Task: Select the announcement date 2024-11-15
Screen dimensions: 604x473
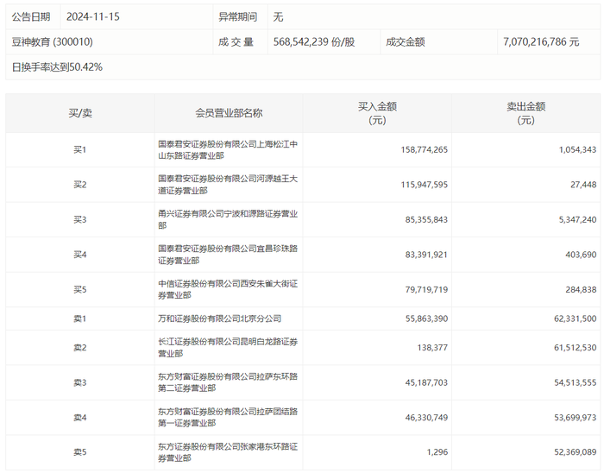Action: (x=93, y=16)
